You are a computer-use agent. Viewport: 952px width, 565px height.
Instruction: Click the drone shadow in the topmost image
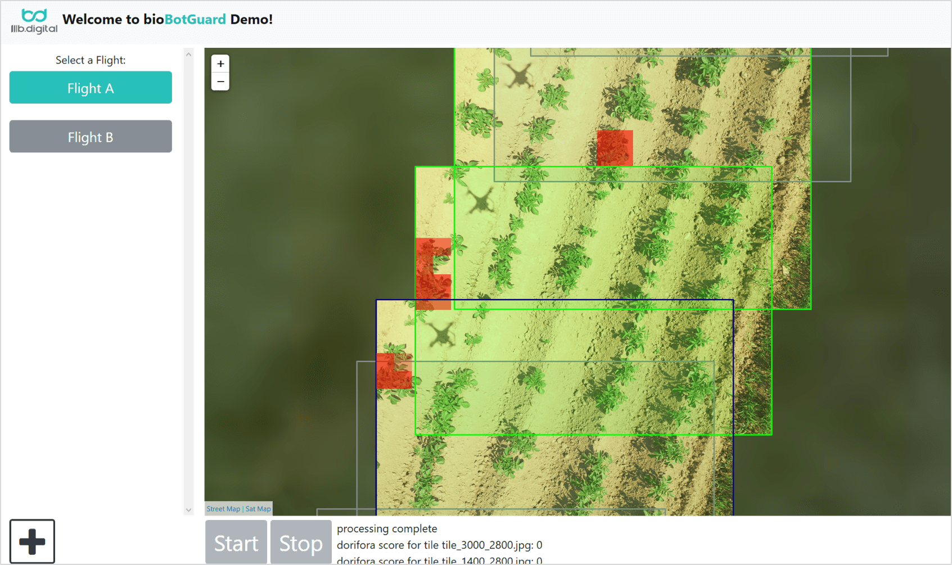(518, 75)
